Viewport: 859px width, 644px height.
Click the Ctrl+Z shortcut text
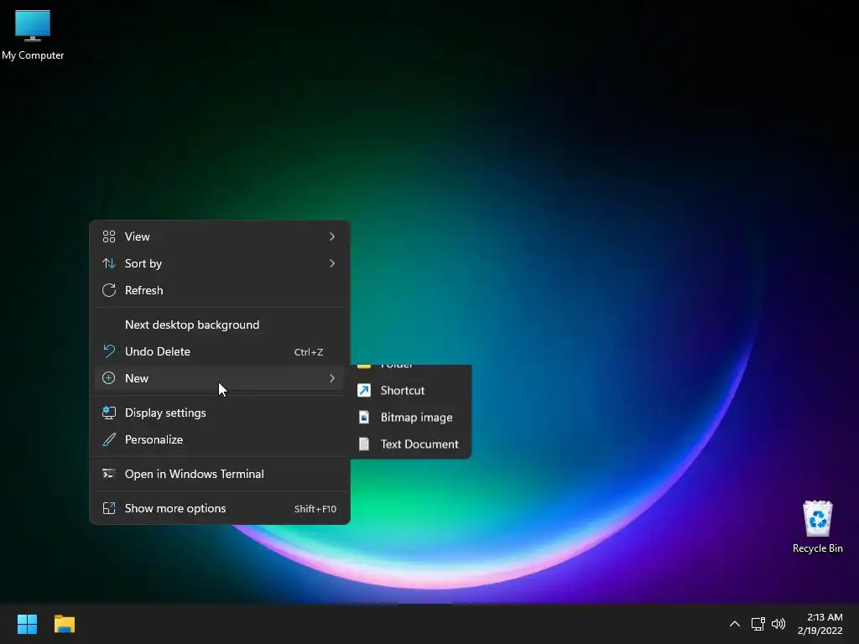click(x=309, y=352)
